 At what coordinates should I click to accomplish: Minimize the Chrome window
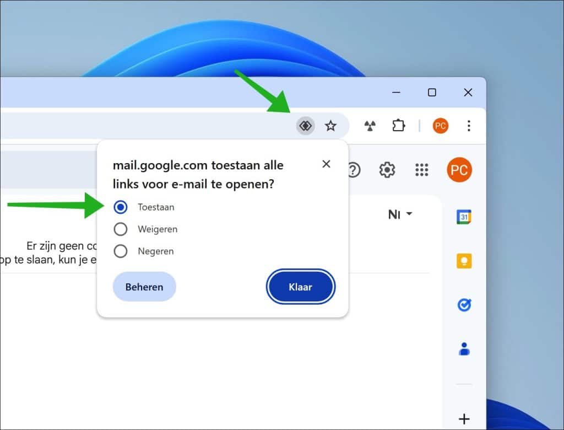click(x=396, y=93)
